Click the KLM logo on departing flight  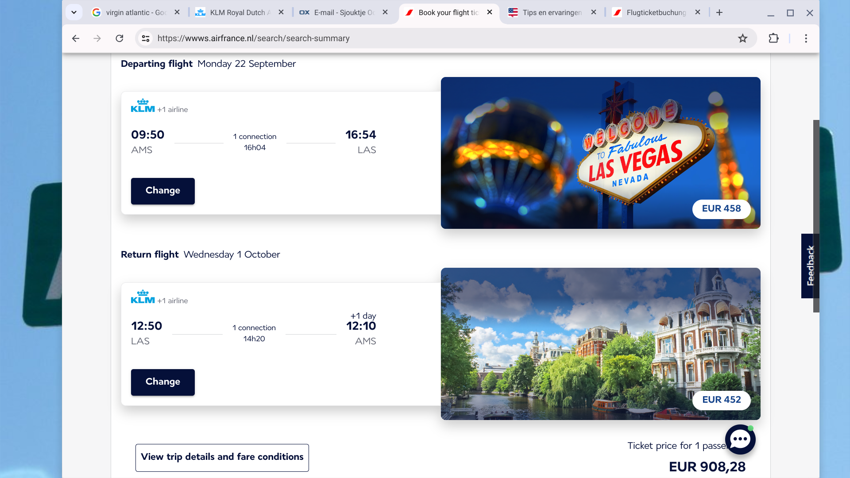click(x=143, y=106)
